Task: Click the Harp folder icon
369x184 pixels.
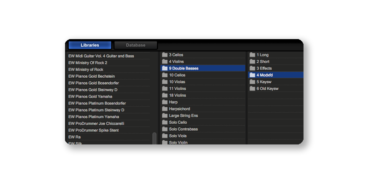Action: coord(165,102)
